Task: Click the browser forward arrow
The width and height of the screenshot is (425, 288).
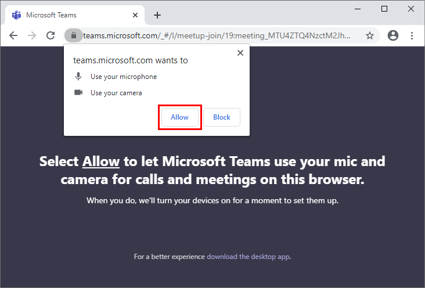Action: 32,35
